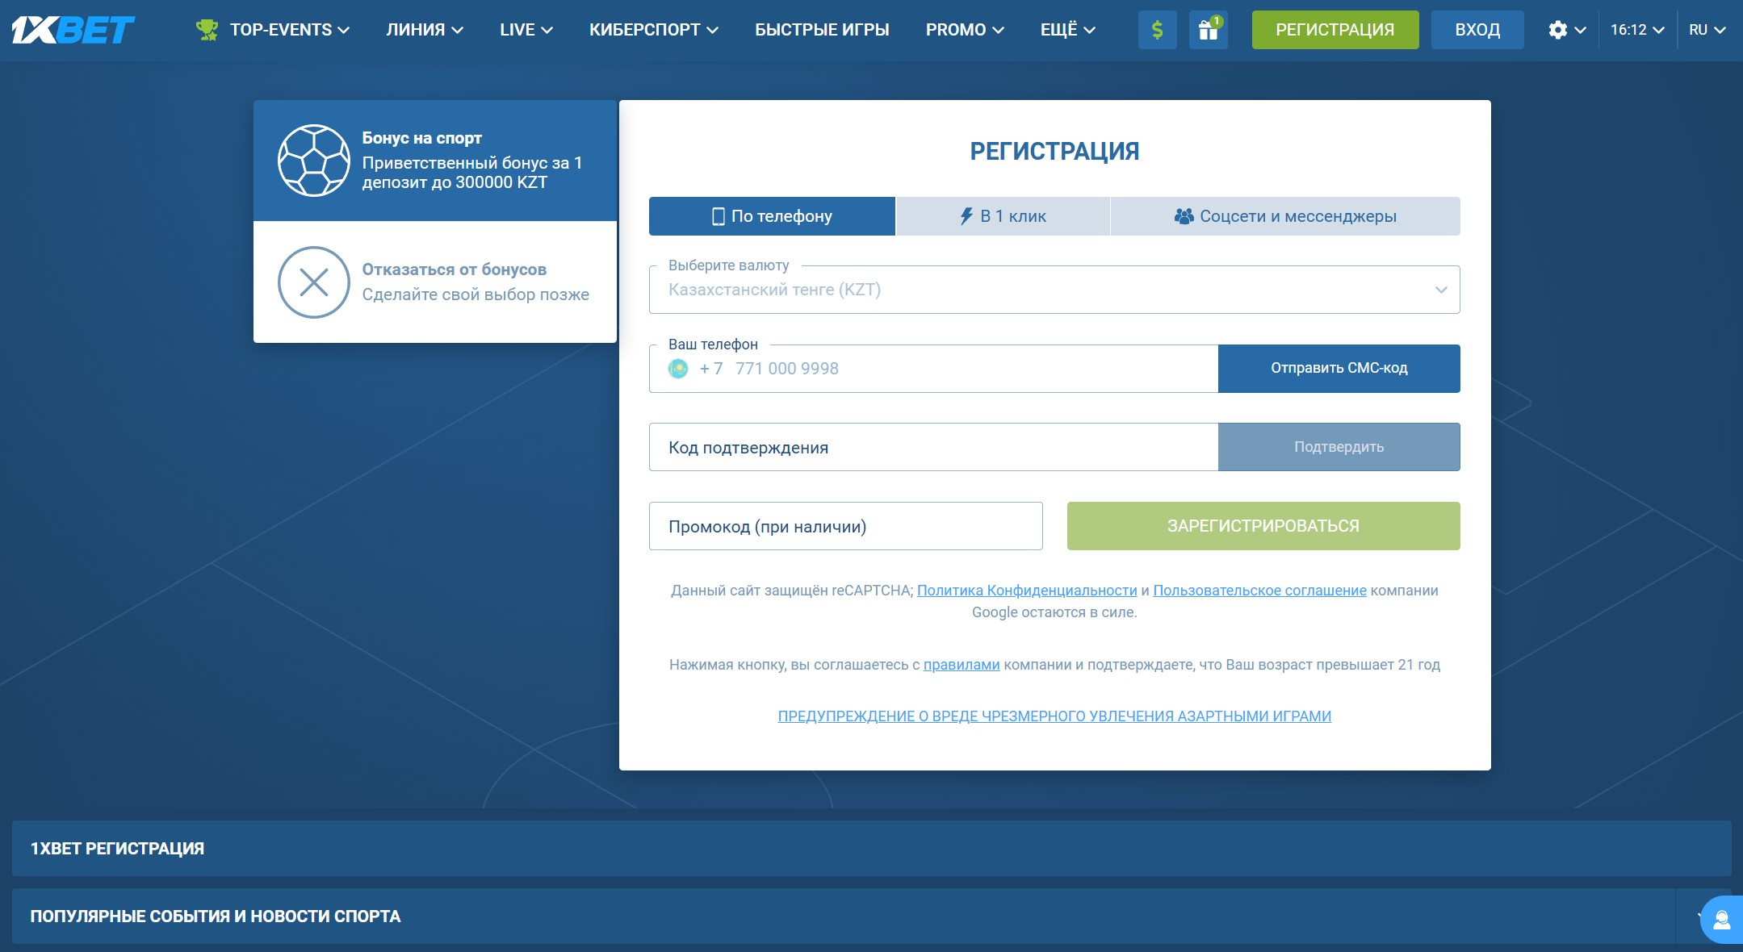Open Политика Конфиденциальности link

1027,591
